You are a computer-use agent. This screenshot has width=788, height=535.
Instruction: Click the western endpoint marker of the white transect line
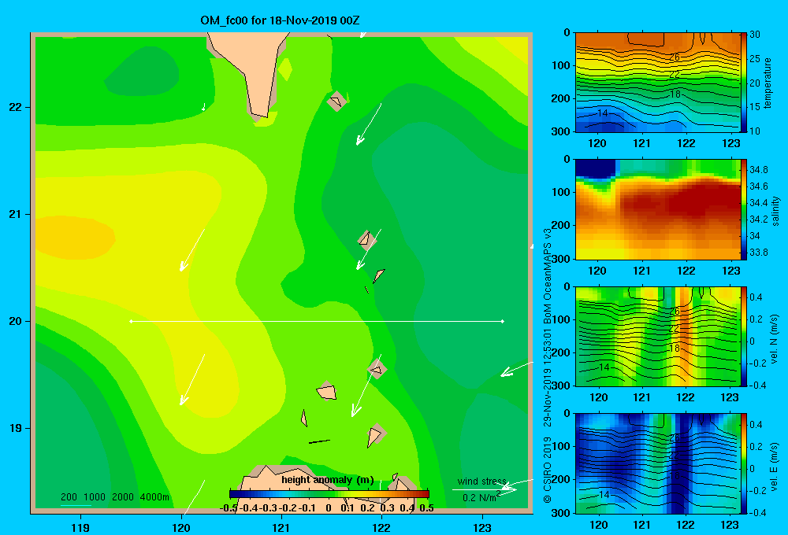[131, 321]
